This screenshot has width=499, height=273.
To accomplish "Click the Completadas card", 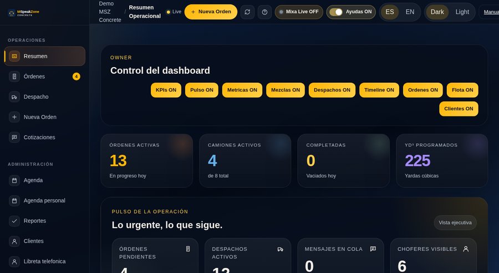I will (343, 160).
